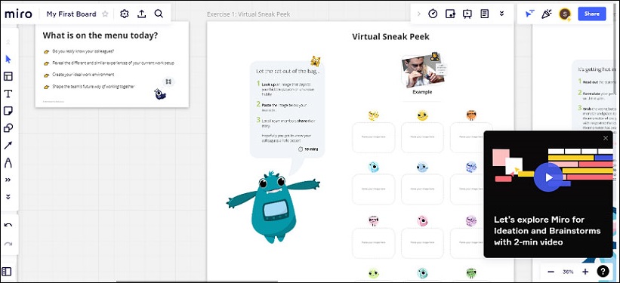Click the expand icon on menu card
The image size is (620, 283).
click(168, 82)
